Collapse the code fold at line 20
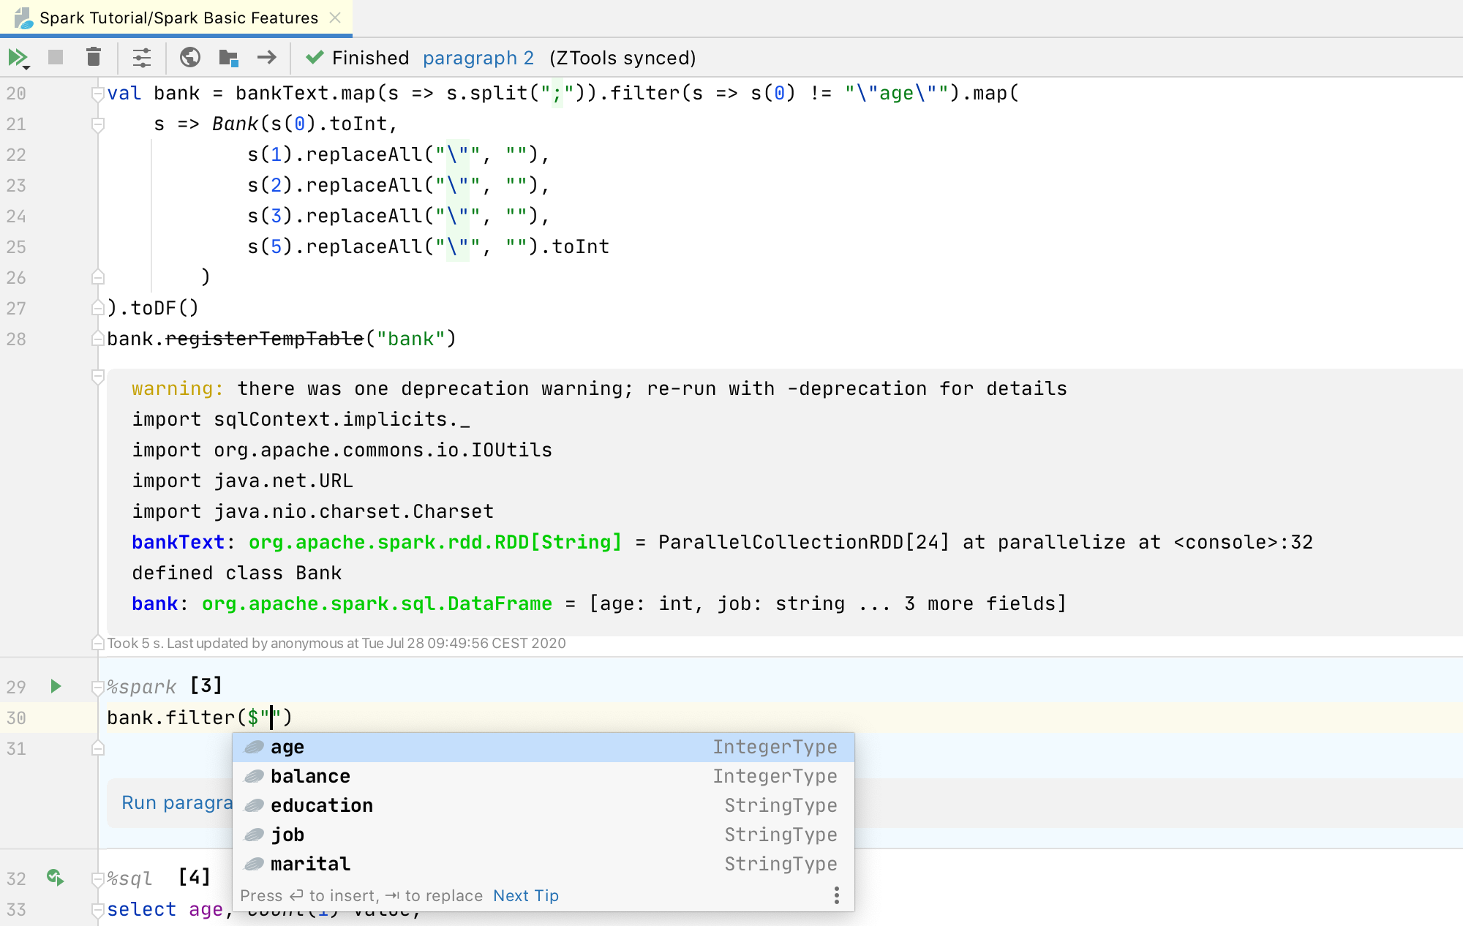 (98, 94)
